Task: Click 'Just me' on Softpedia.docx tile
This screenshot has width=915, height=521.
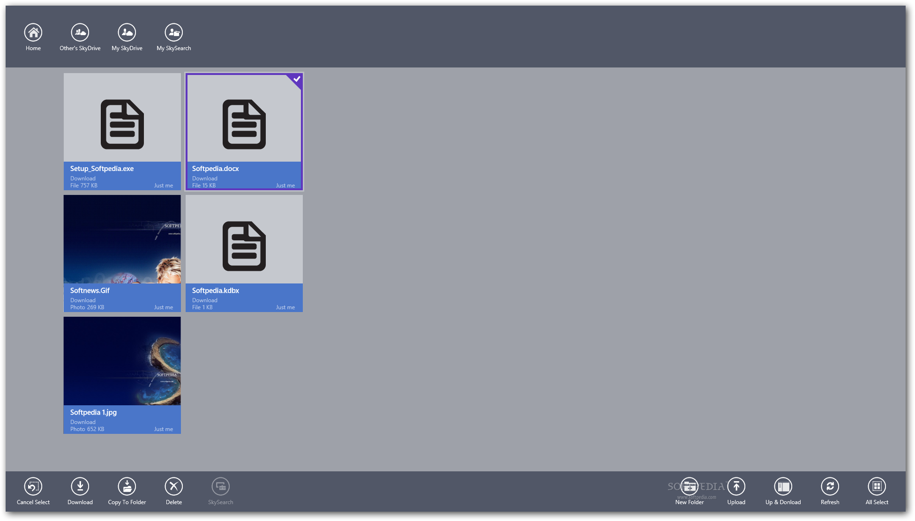Action: point(285,186)
